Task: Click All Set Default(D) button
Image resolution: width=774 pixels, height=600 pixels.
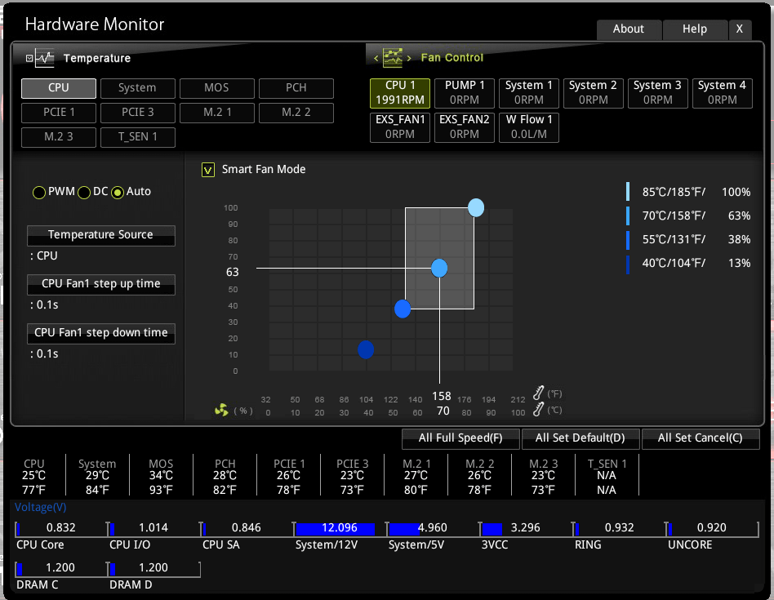Action: pos(580,438)
